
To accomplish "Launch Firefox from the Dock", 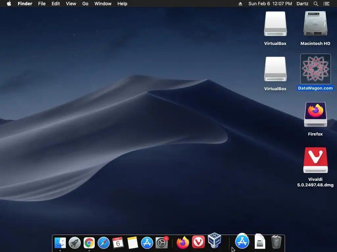I will point(183,242).
